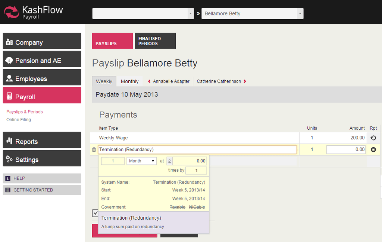Delete the Termination (Redundancy) row via trash icon
The width and height of the screenshot is (382, 242).
pyautogui.click(x=94, y=149)
